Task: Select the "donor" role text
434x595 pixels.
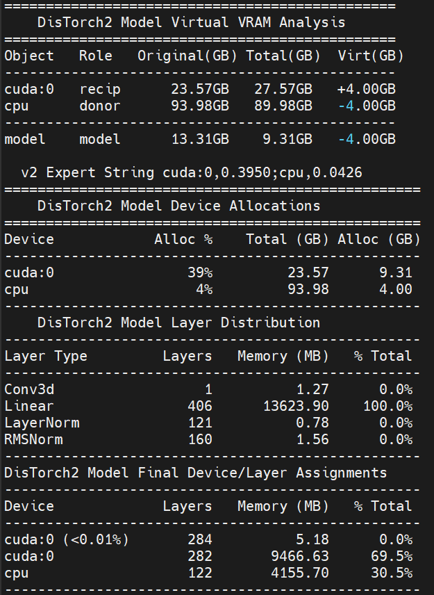Action: click(100, 106)
